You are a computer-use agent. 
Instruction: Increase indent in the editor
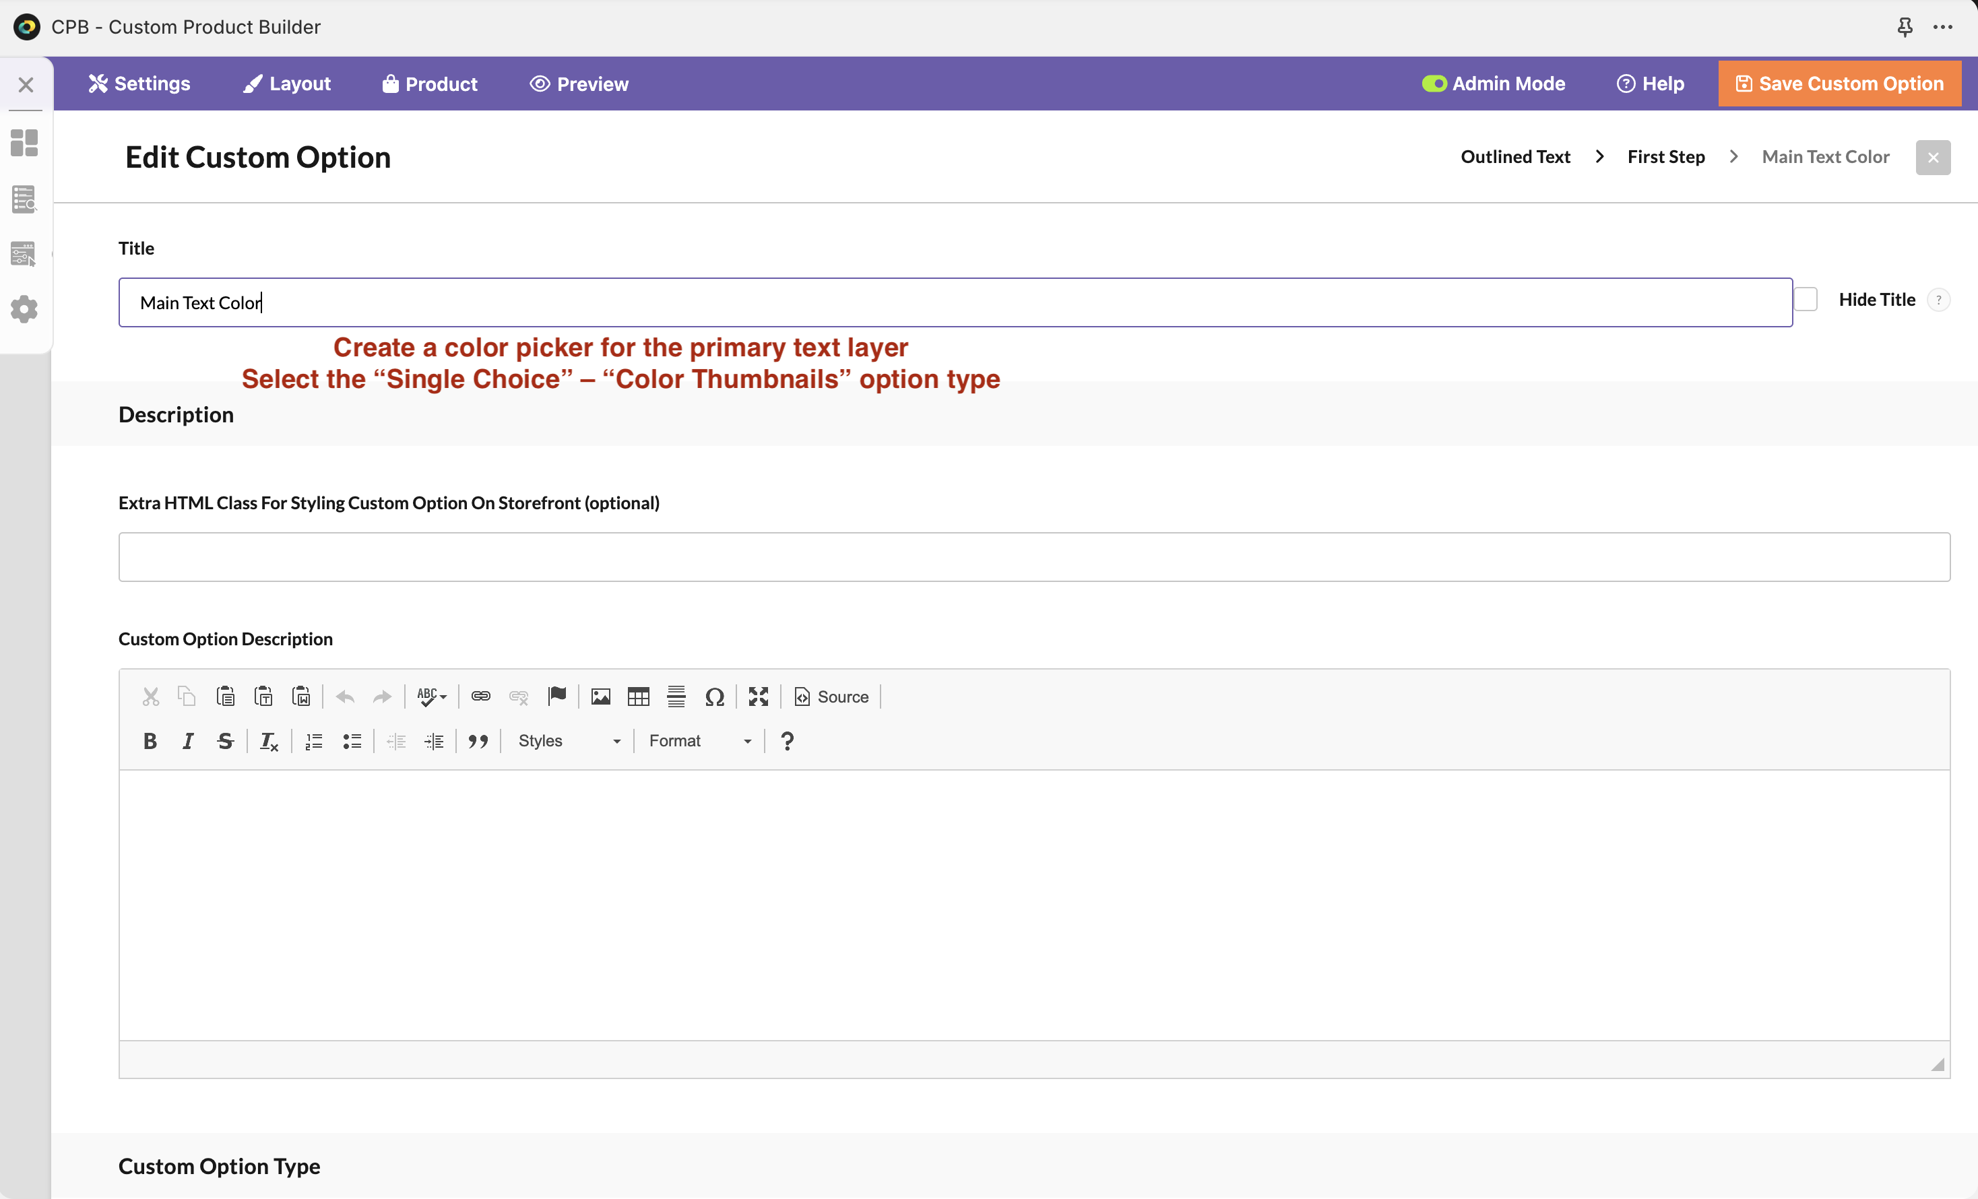[x=433, y=741]
